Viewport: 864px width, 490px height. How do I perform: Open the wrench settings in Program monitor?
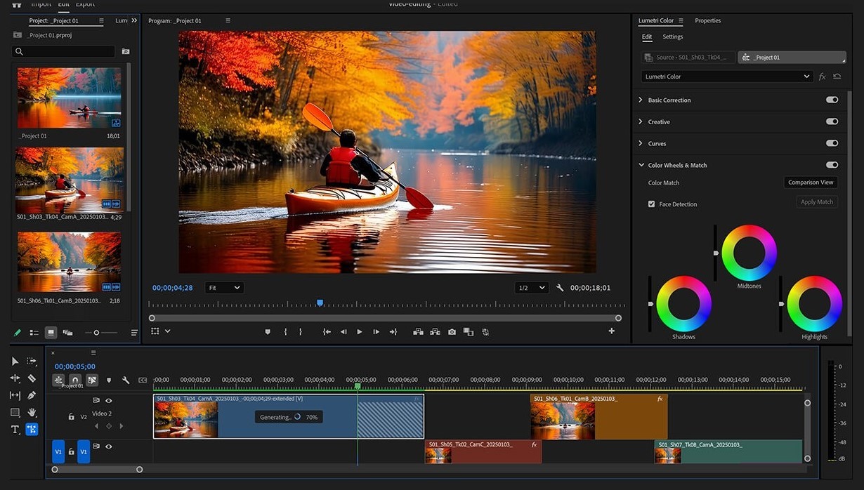click(x=560, y=288)
